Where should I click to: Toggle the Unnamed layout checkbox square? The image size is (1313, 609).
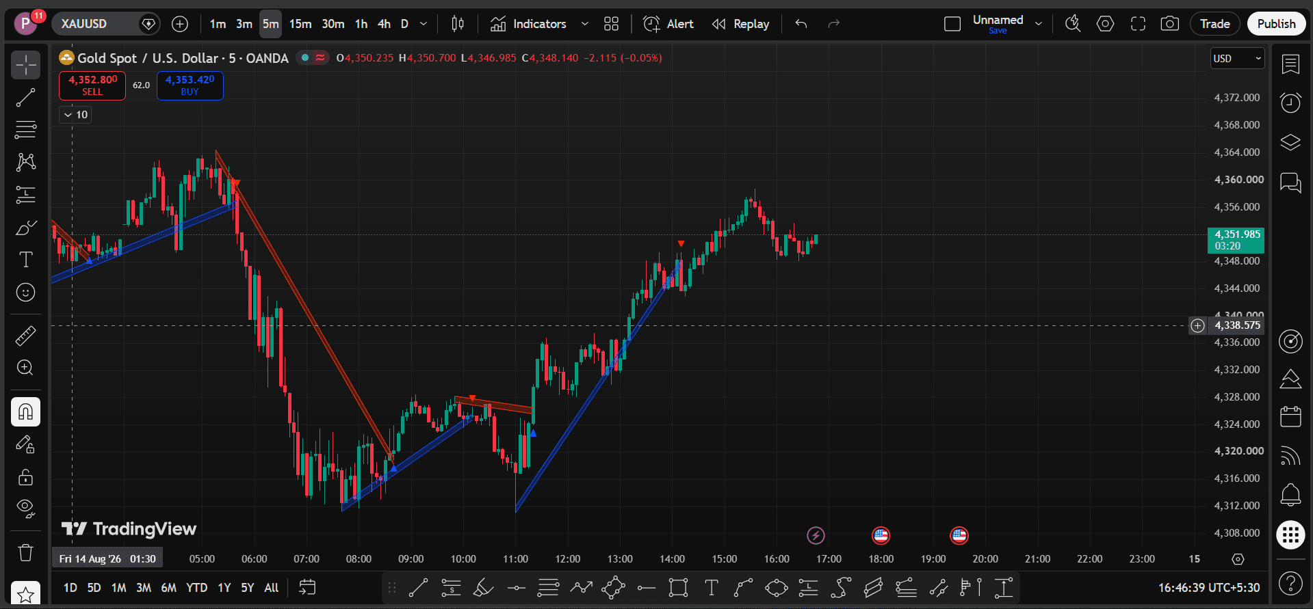coord(952,24)
